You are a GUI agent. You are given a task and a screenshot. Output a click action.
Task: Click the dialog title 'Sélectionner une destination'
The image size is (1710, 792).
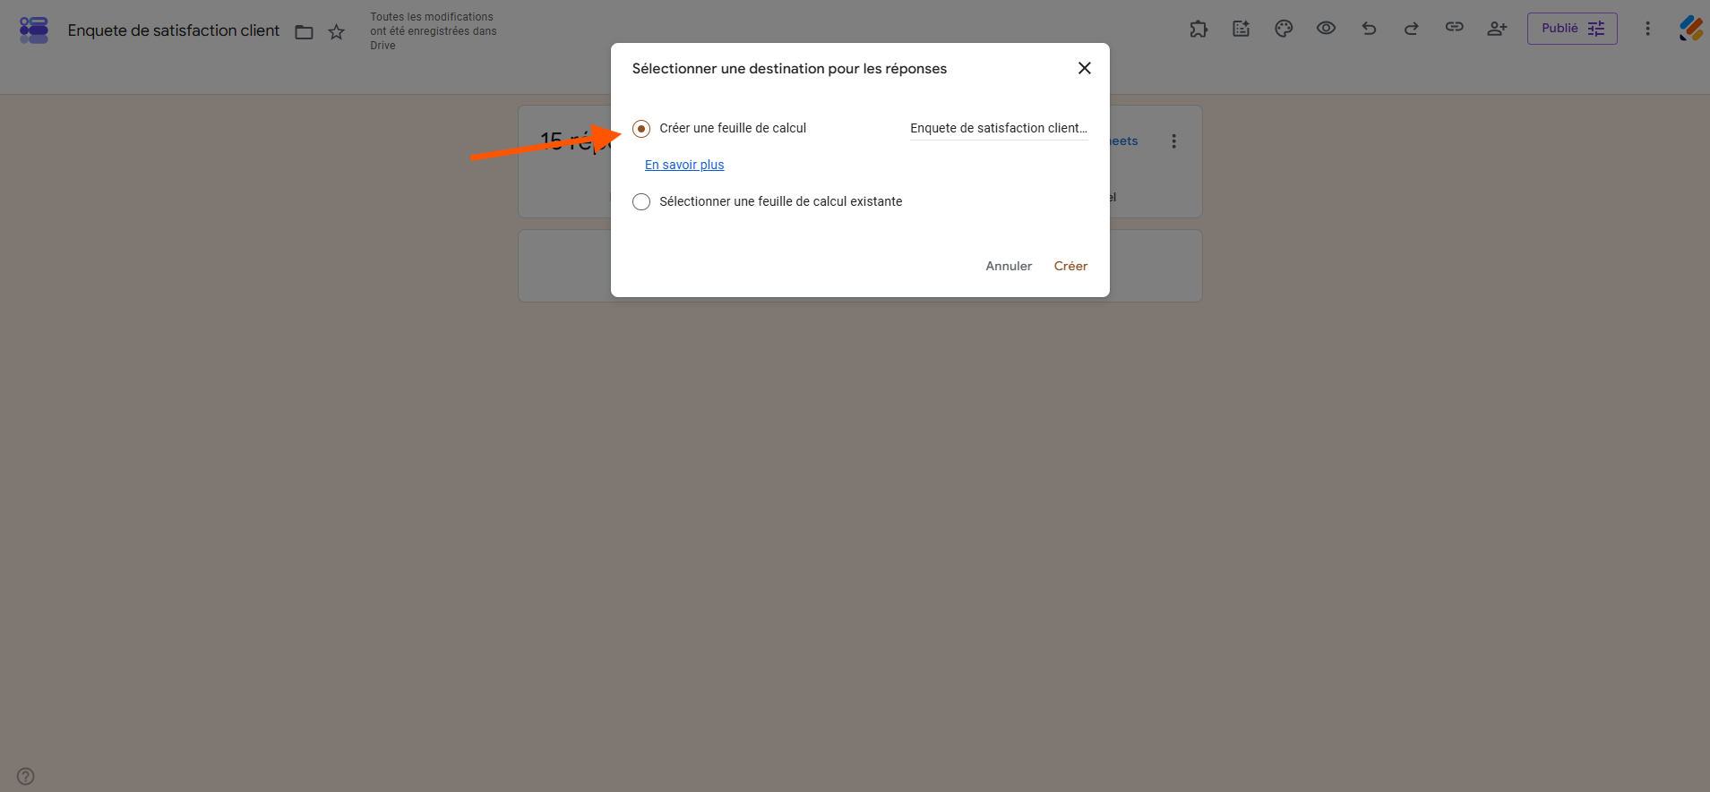(789, 69)
